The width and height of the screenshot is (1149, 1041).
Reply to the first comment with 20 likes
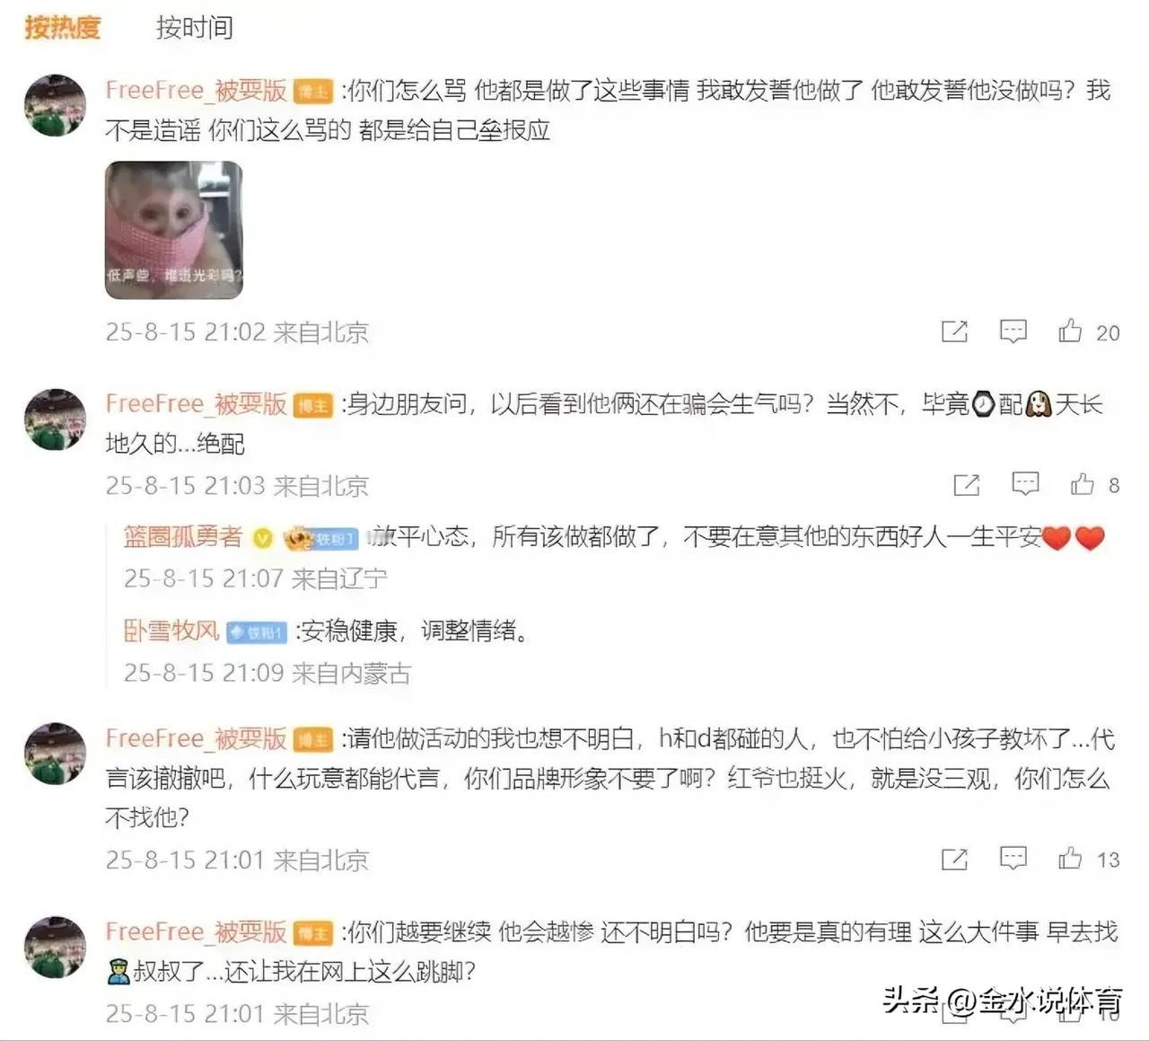pyautogui.click(x=1013, y=331)
